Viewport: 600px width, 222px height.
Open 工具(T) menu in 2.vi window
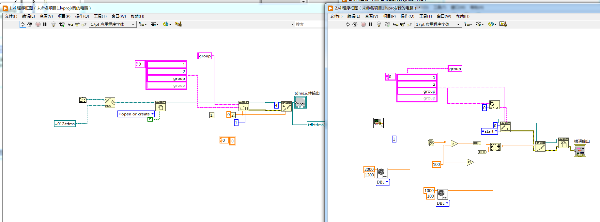[425, 16]
